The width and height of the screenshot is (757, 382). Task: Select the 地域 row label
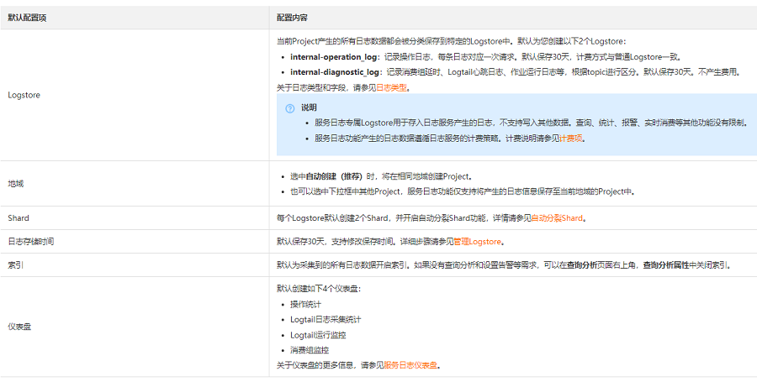coord(15,184)
